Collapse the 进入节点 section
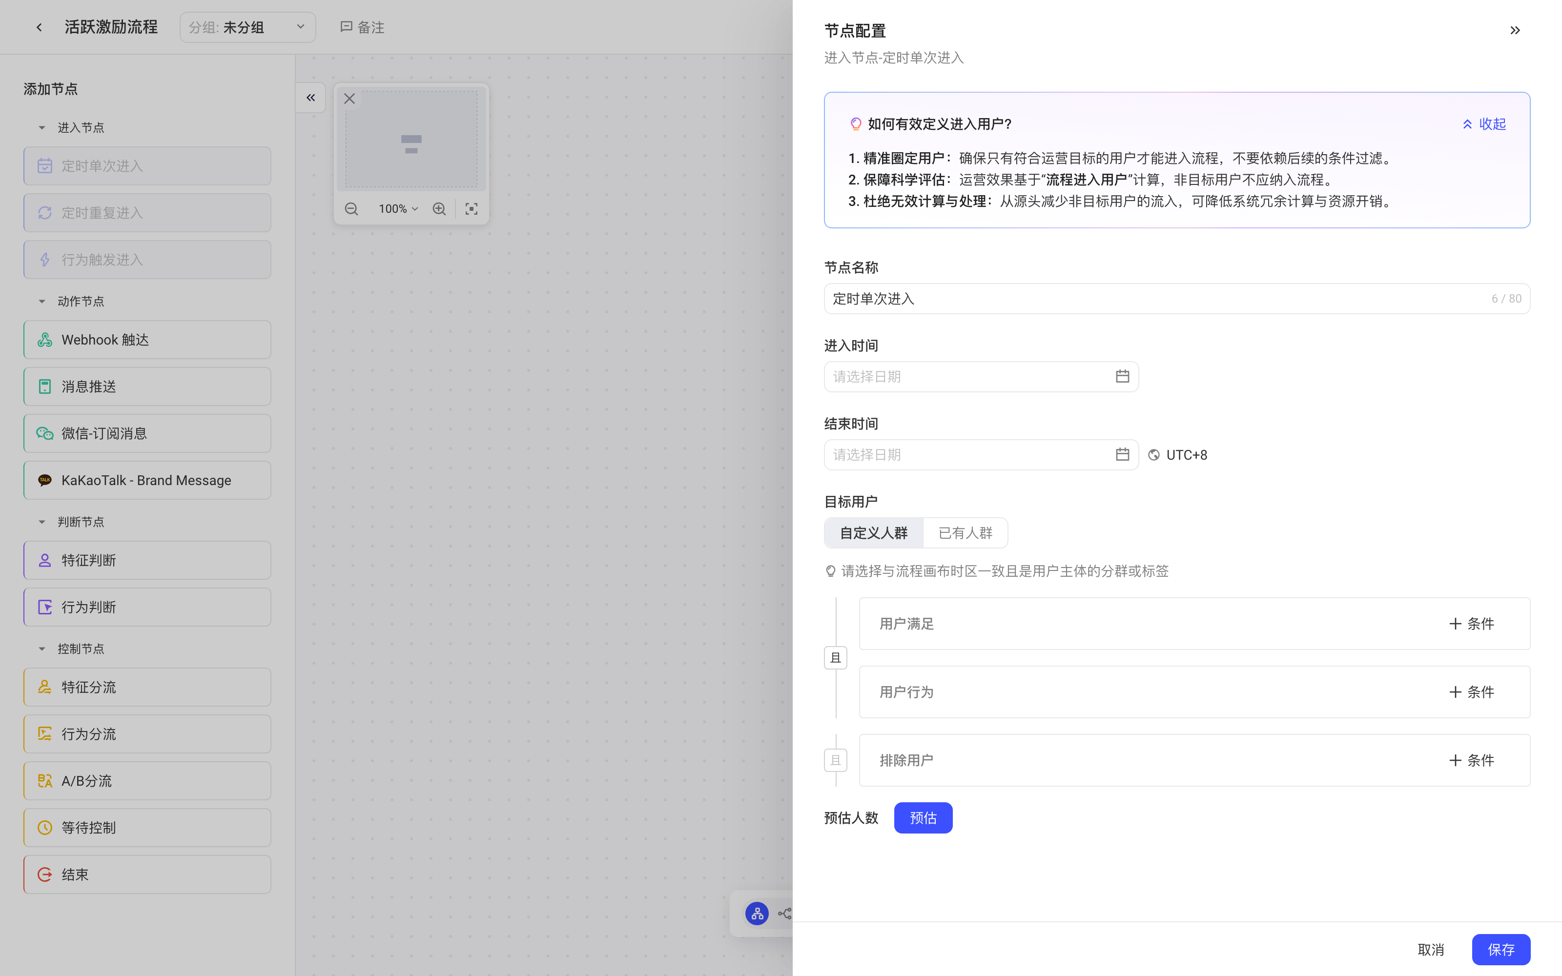The width and height of the screenshot is (1562, 976). (42, 128)
